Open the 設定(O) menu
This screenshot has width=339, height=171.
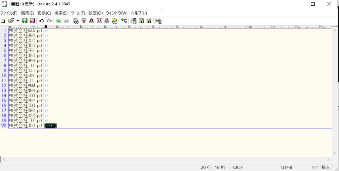tap(95, 13)
